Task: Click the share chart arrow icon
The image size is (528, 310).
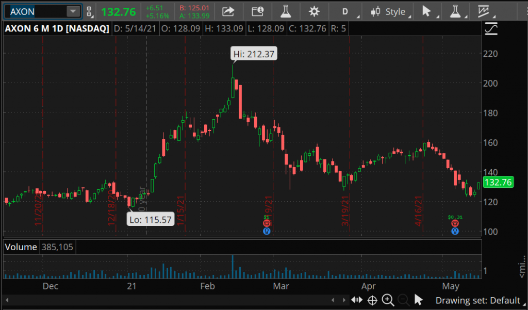Action: pos(228,11)
